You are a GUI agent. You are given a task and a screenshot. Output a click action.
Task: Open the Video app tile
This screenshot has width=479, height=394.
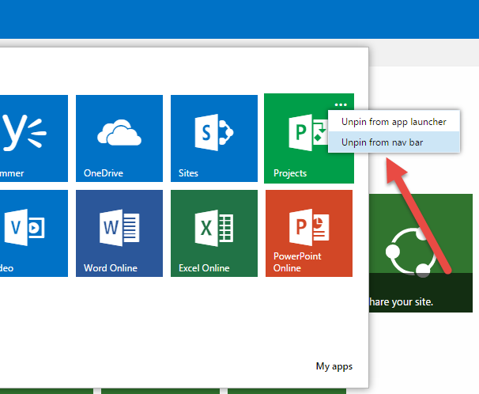[34, 233]
